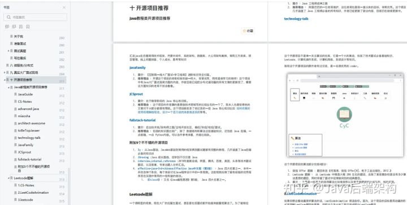Select the 十 开源项目推荐 bookmark row
Viewport: 407px width, 205px height.
click(35, 80)
